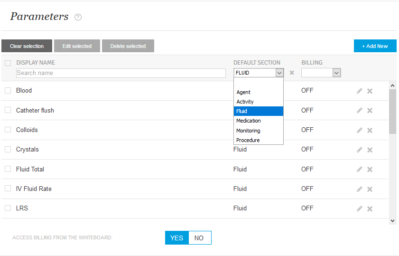Check the IV Fluid Rate row checkbox
399x256 pixels.
pyautogui.click(x=8, y=189)
